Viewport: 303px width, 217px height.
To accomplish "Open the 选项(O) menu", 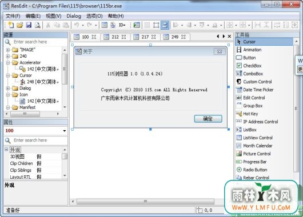I will pos(94,16).
